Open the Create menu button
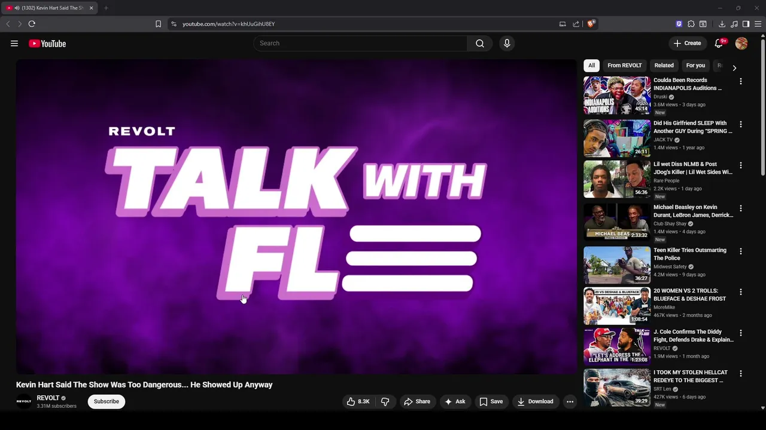766x430 pixels. click(687, 43)
